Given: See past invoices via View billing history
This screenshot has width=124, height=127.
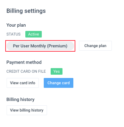Looking at the screenshot, I should pos(27,110).
